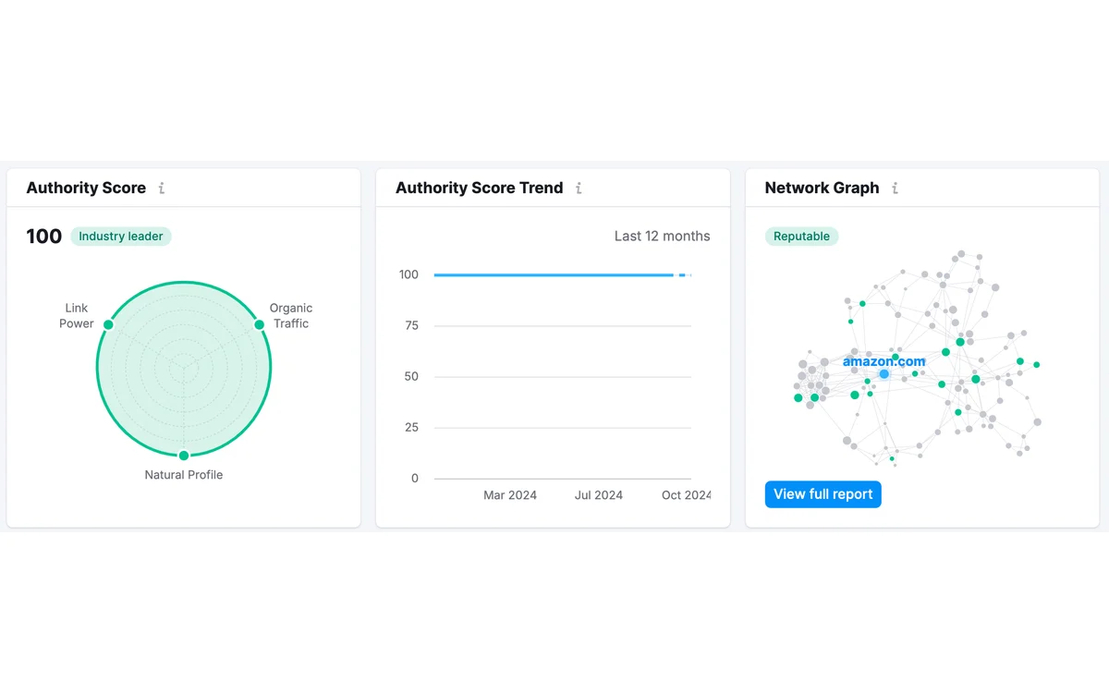Screen dimensions: 1109x693
Task: Select the Organic Traffic radar point
Action: point(260,324)
